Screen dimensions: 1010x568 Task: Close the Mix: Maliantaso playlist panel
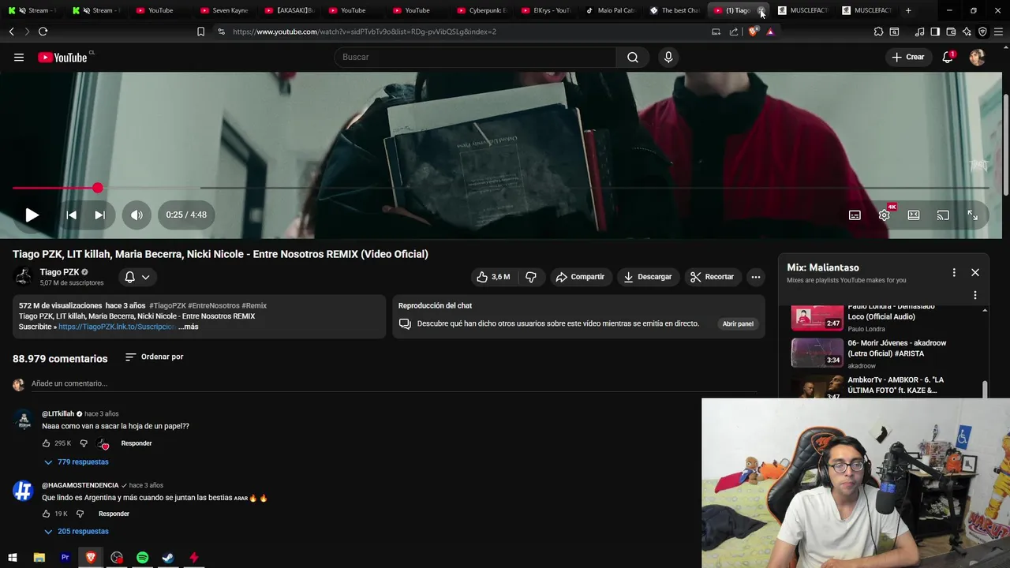click(975, 272)
